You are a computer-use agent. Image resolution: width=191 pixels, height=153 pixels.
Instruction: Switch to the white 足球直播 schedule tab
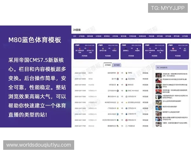(x=108, y=65)
